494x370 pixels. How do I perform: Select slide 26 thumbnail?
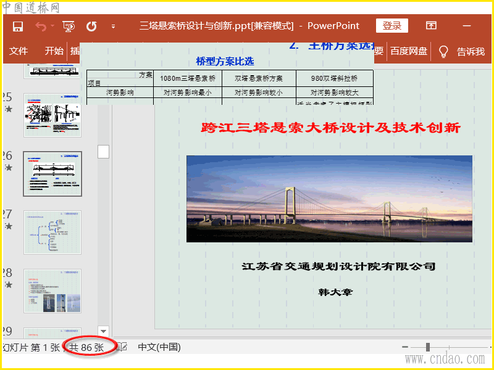pos(52,174)
